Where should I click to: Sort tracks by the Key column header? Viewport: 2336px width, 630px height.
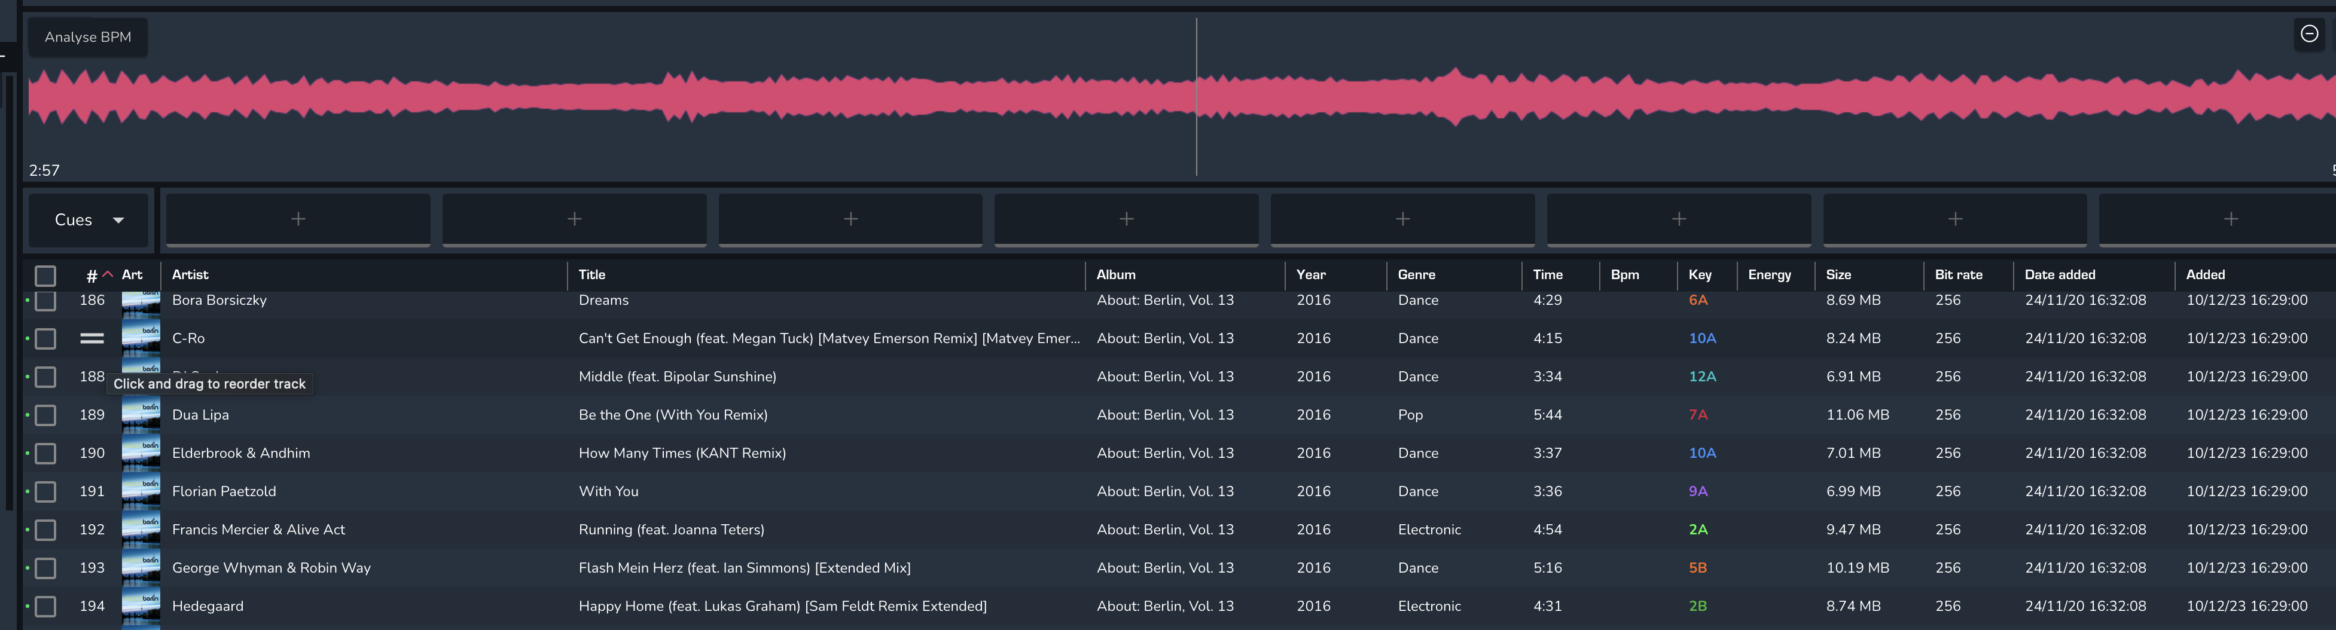[1700, 275]
